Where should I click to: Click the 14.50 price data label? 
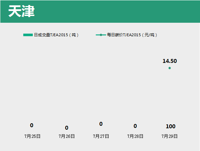170,61
